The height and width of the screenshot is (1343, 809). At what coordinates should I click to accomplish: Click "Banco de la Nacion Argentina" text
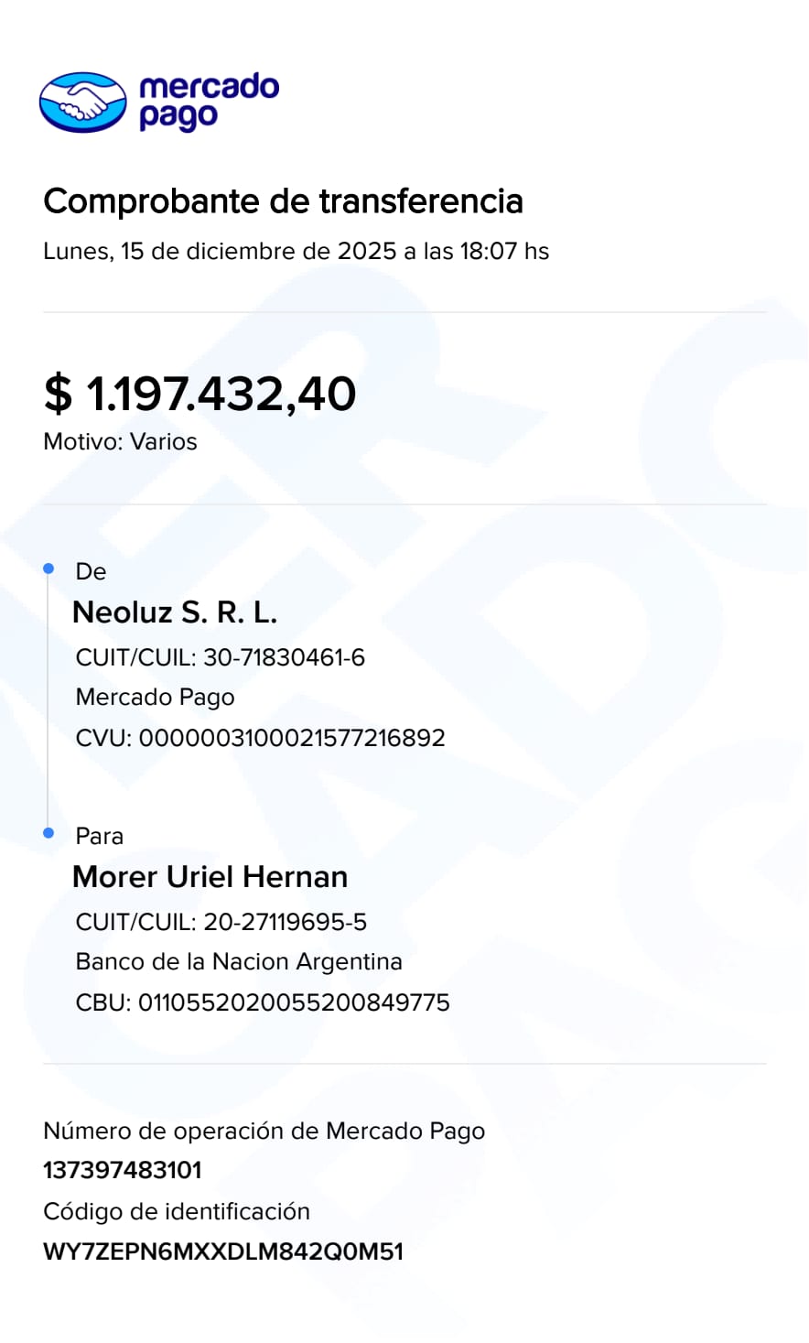(239, 962)
